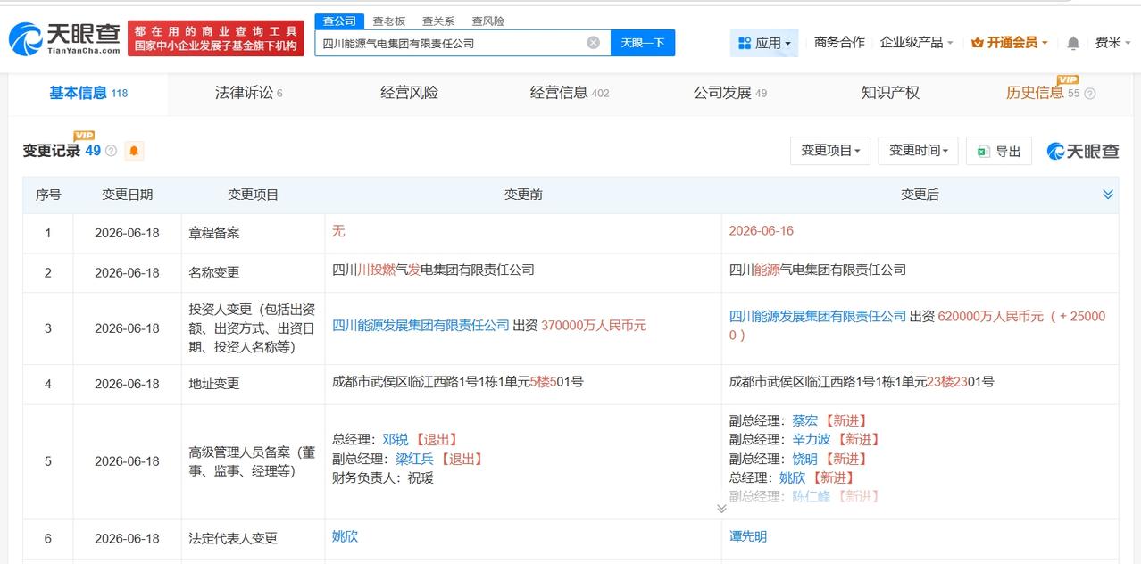Expand row 5's collapsed manager list
Screen dimensions: 1141x564
(x=721, y=509)
